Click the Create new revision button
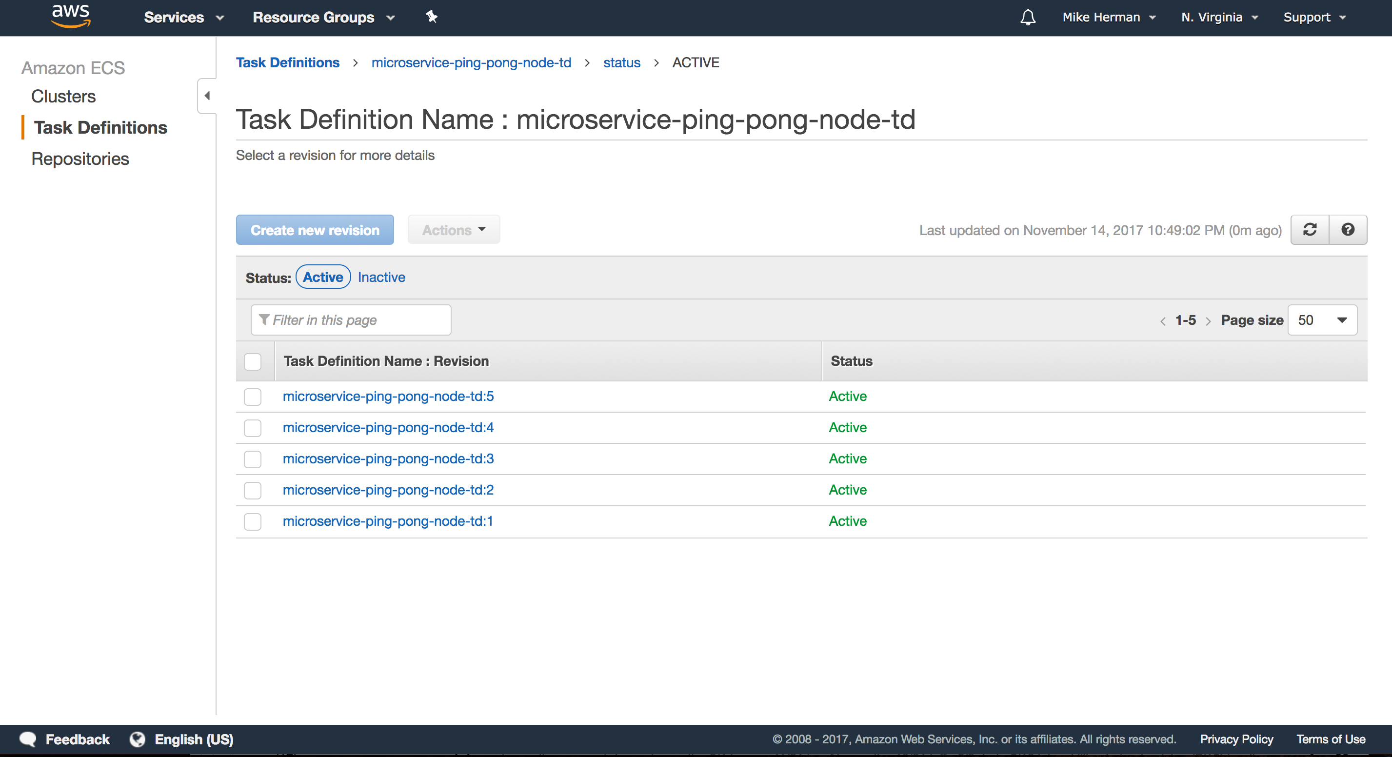Image resolution: width=1392 pixels, height=757 pixels. (x=315, y=230)
